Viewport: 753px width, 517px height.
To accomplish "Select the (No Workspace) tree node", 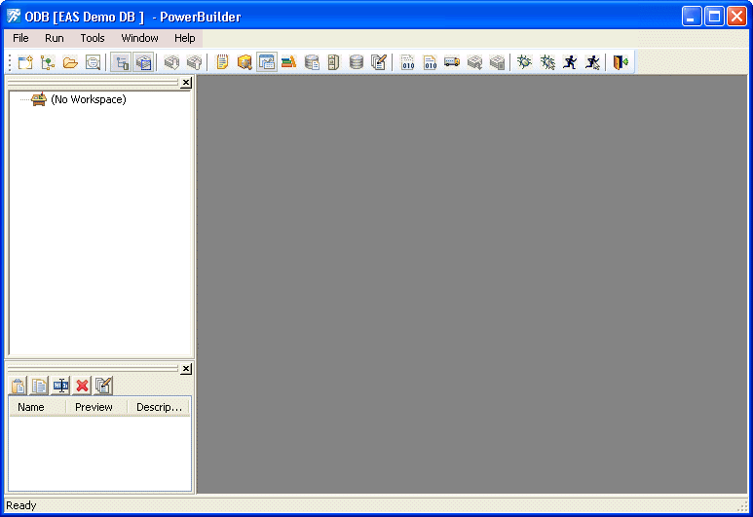I will coord(89,99).
